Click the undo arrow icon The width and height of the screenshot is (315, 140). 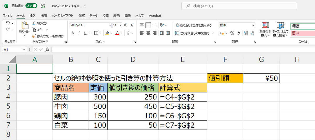click(8, 23)
